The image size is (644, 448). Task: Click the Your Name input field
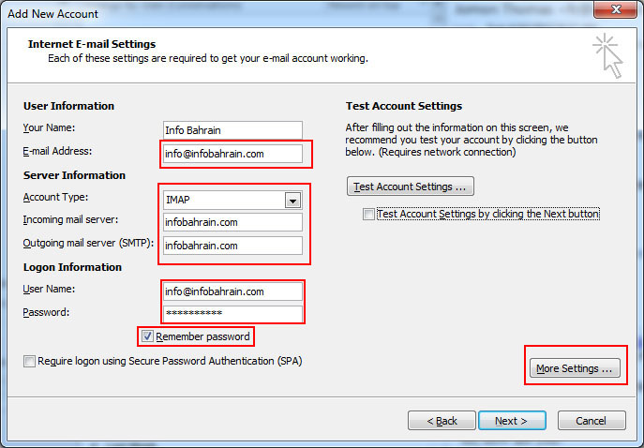click(232, 129)
